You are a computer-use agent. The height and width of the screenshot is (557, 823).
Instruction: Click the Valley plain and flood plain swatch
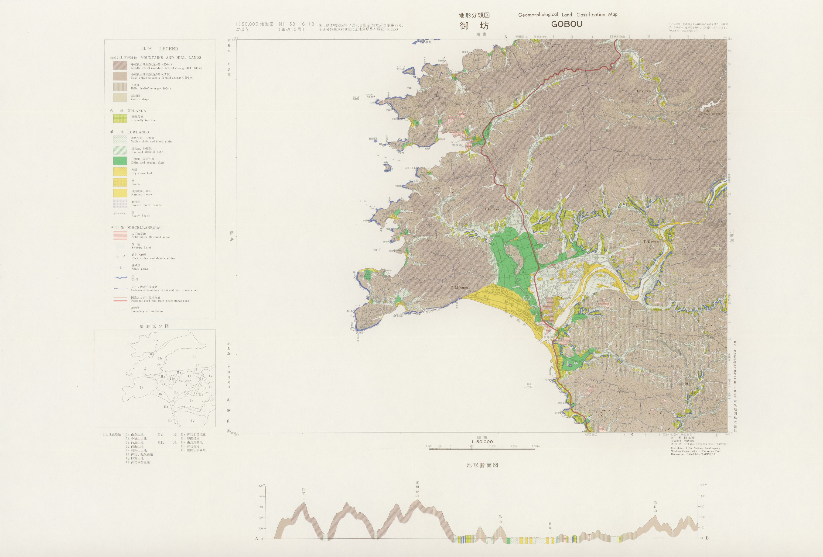click(x=120, y=140)
